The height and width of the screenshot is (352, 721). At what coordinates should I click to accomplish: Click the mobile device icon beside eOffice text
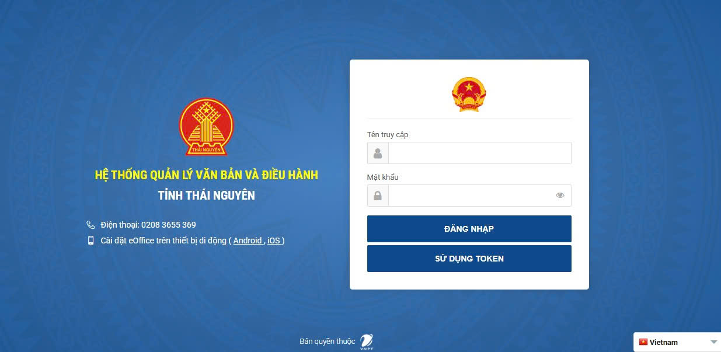(90, 241)
